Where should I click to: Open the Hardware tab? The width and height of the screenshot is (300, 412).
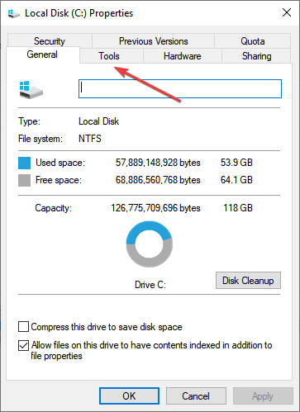pyautogui.click(x=183, y=56)
